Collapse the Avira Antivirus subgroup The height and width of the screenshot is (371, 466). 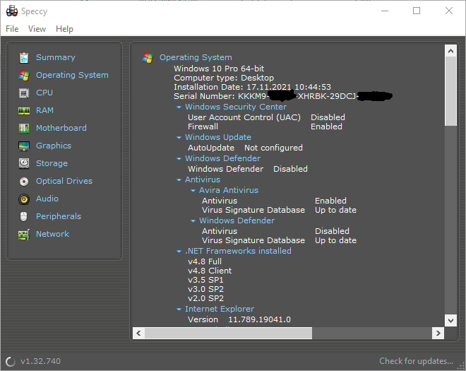193,190
